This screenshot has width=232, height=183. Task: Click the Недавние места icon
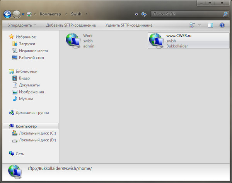[15, 51]
